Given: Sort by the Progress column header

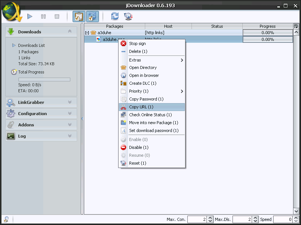Looking at the screenshot, I should click(268, 26).
